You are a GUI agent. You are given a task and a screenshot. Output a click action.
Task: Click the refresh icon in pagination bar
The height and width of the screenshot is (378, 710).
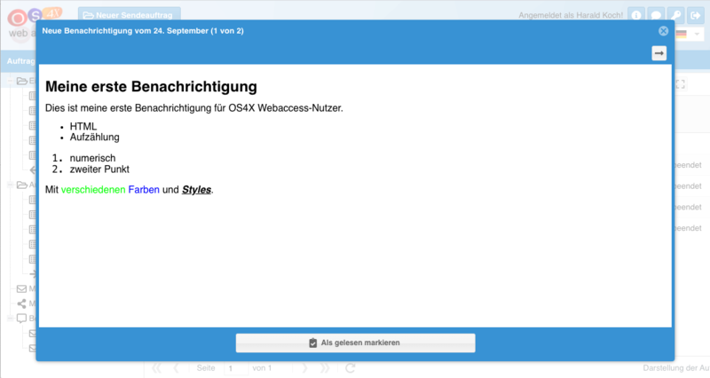[x=351, y=367]
